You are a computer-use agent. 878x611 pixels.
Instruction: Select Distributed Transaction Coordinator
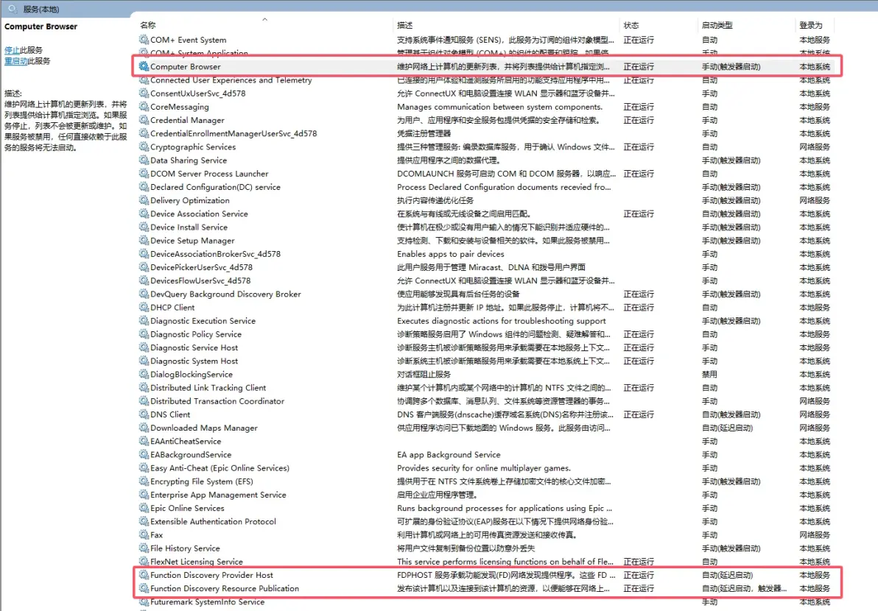pyautogui.click(x=485, y=401)
